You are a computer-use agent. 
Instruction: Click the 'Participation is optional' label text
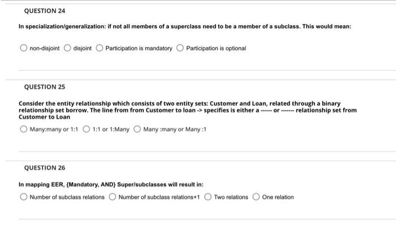[216, 48]
